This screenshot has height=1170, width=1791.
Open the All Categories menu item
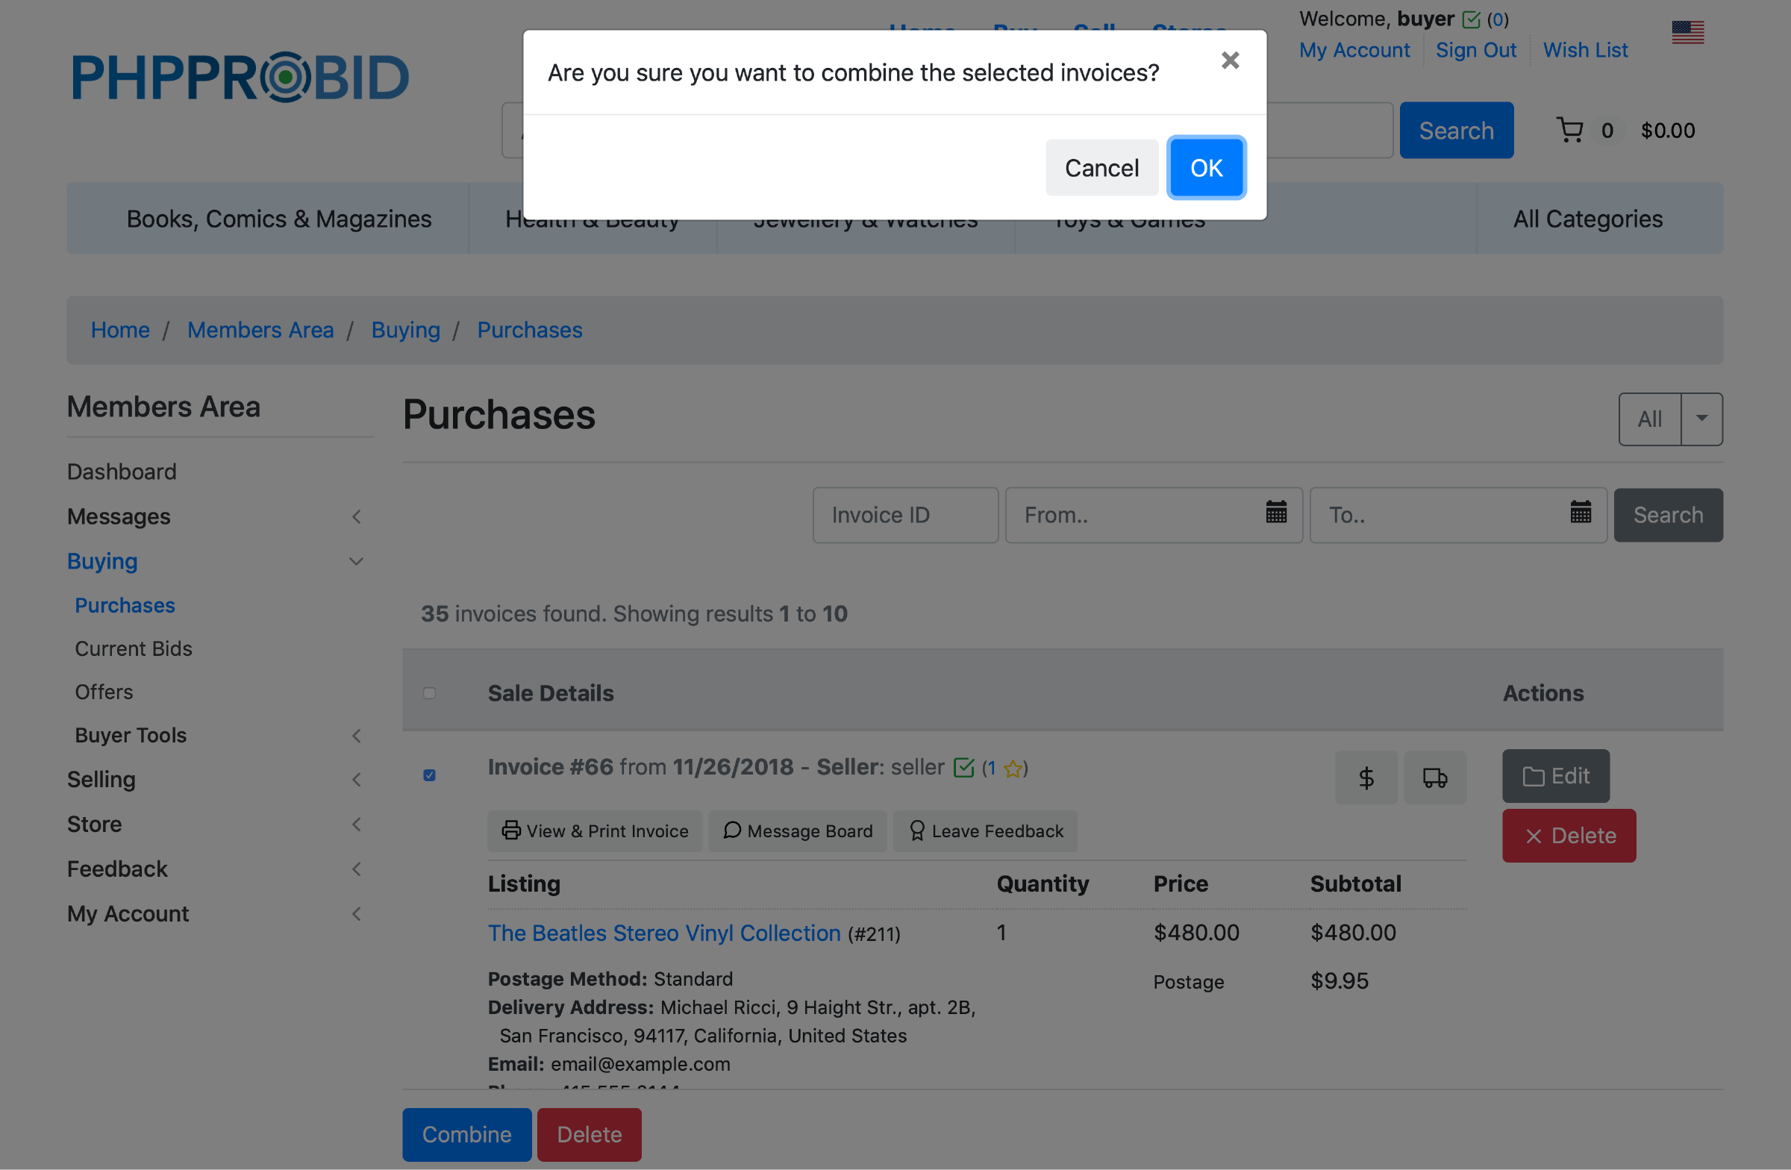pos(1587,219)
